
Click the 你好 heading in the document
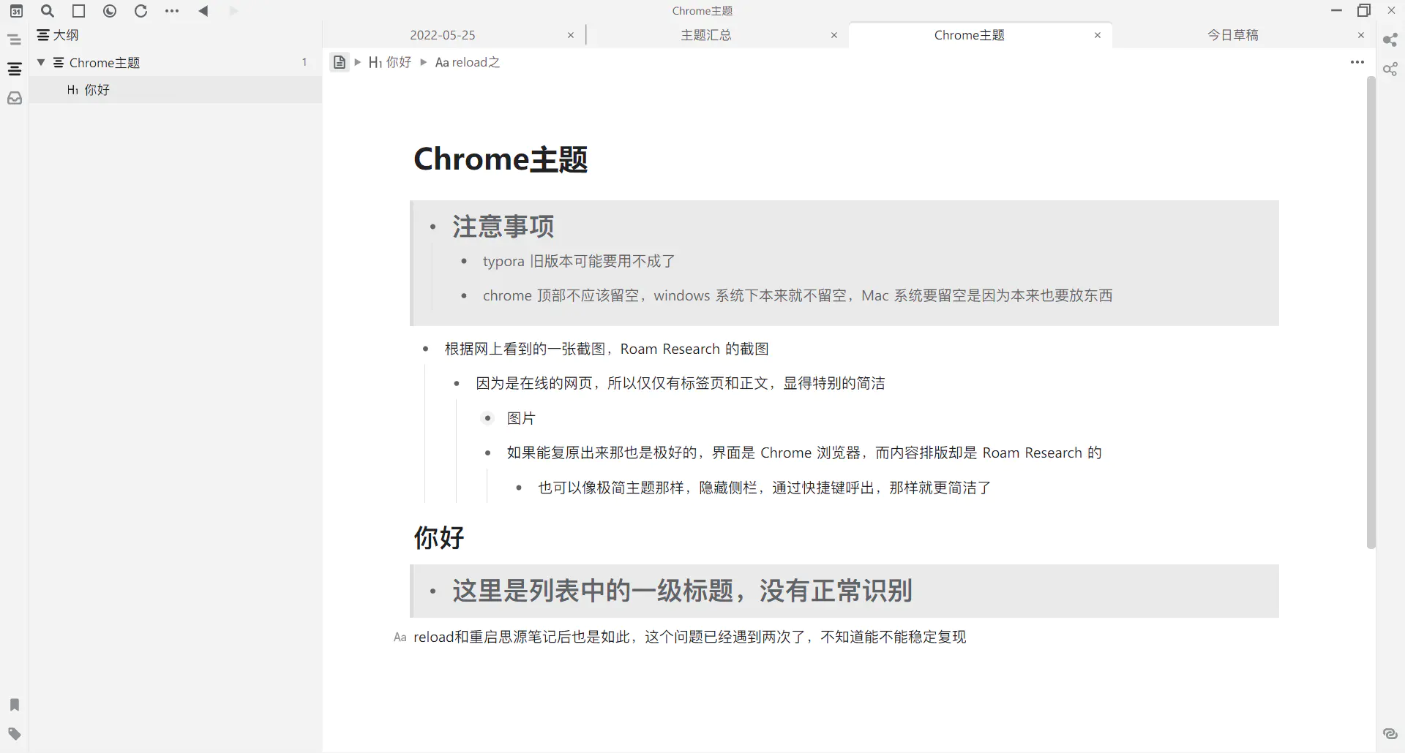click(439, 538)
